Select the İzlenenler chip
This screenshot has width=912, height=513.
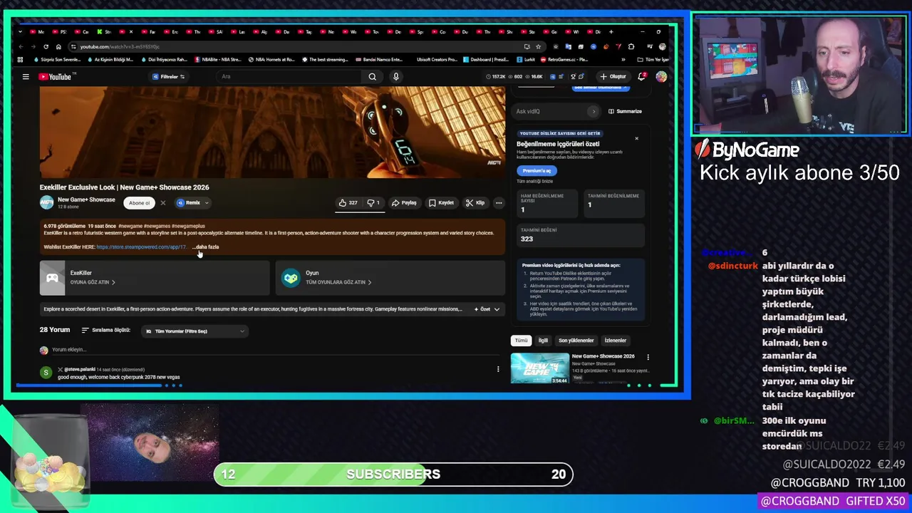616,341
